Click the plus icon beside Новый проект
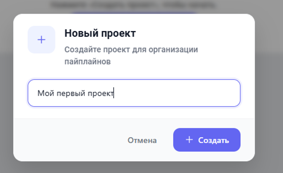Screen dimensions: 283x173 [42, 40]
